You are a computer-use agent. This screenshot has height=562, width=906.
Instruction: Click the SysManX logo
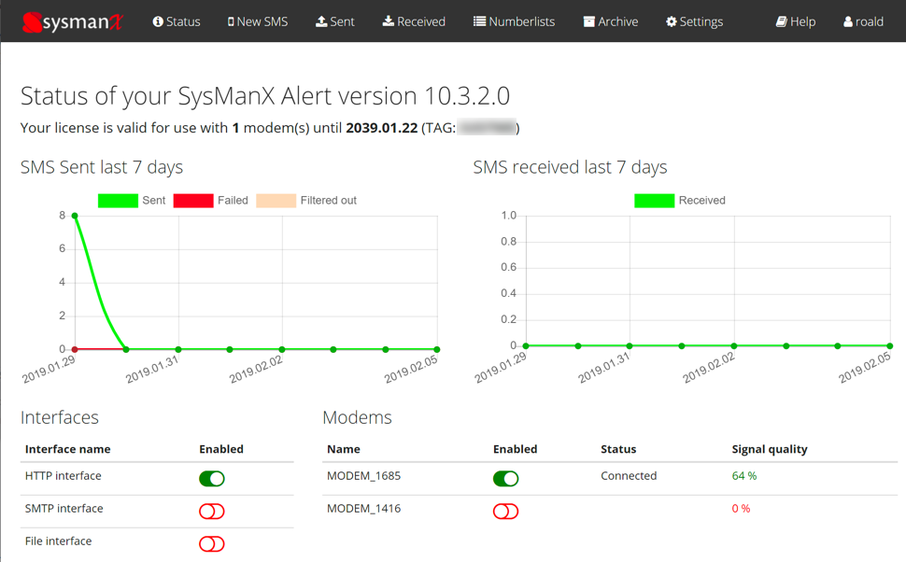tap(72, 21)
